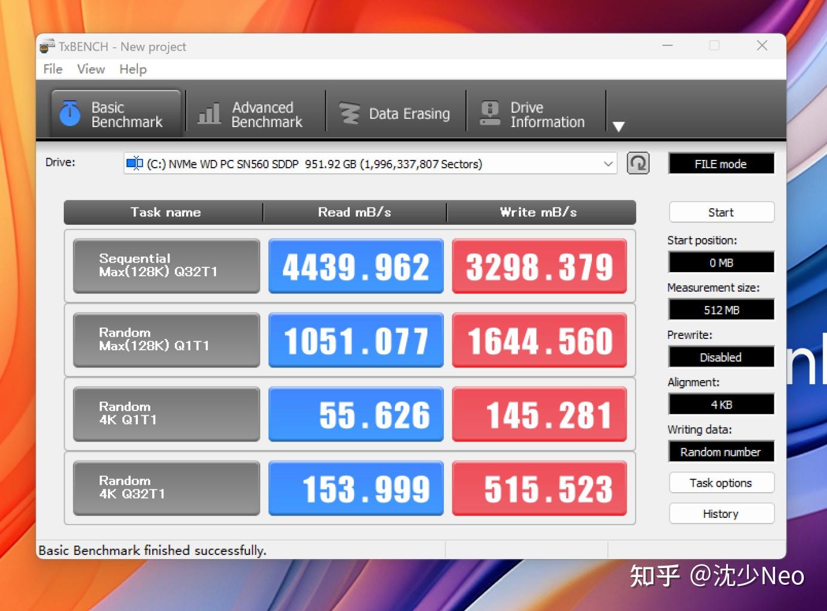Open the Prewrite Disabled dropdown
Viewport: 827px width, 611px height.
[721, 357]
